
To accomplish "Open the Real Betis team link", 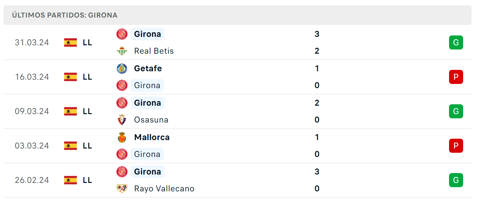I will [x=154, y=51].
